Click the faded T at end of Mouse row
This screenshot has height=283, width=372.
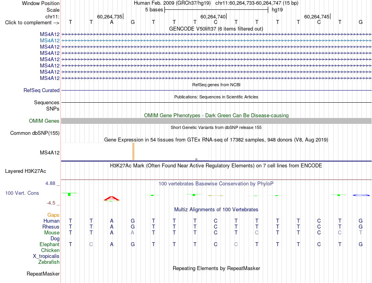pyautogui.click(x=361, y=233)
